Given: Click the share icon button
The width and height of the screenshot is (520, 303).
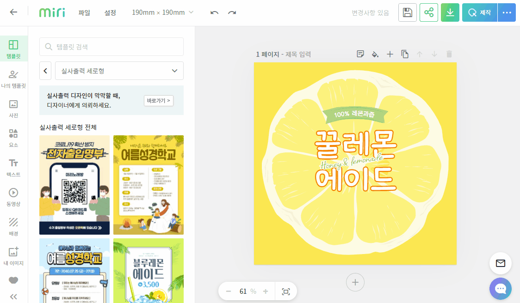Looking at the screenshot, I should (x=429, y=12).
